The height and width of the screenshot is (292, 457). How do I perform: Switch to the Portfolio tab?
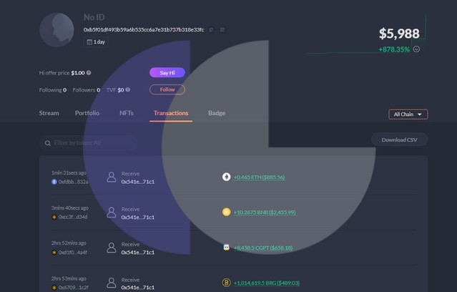[x=87, y=113]
